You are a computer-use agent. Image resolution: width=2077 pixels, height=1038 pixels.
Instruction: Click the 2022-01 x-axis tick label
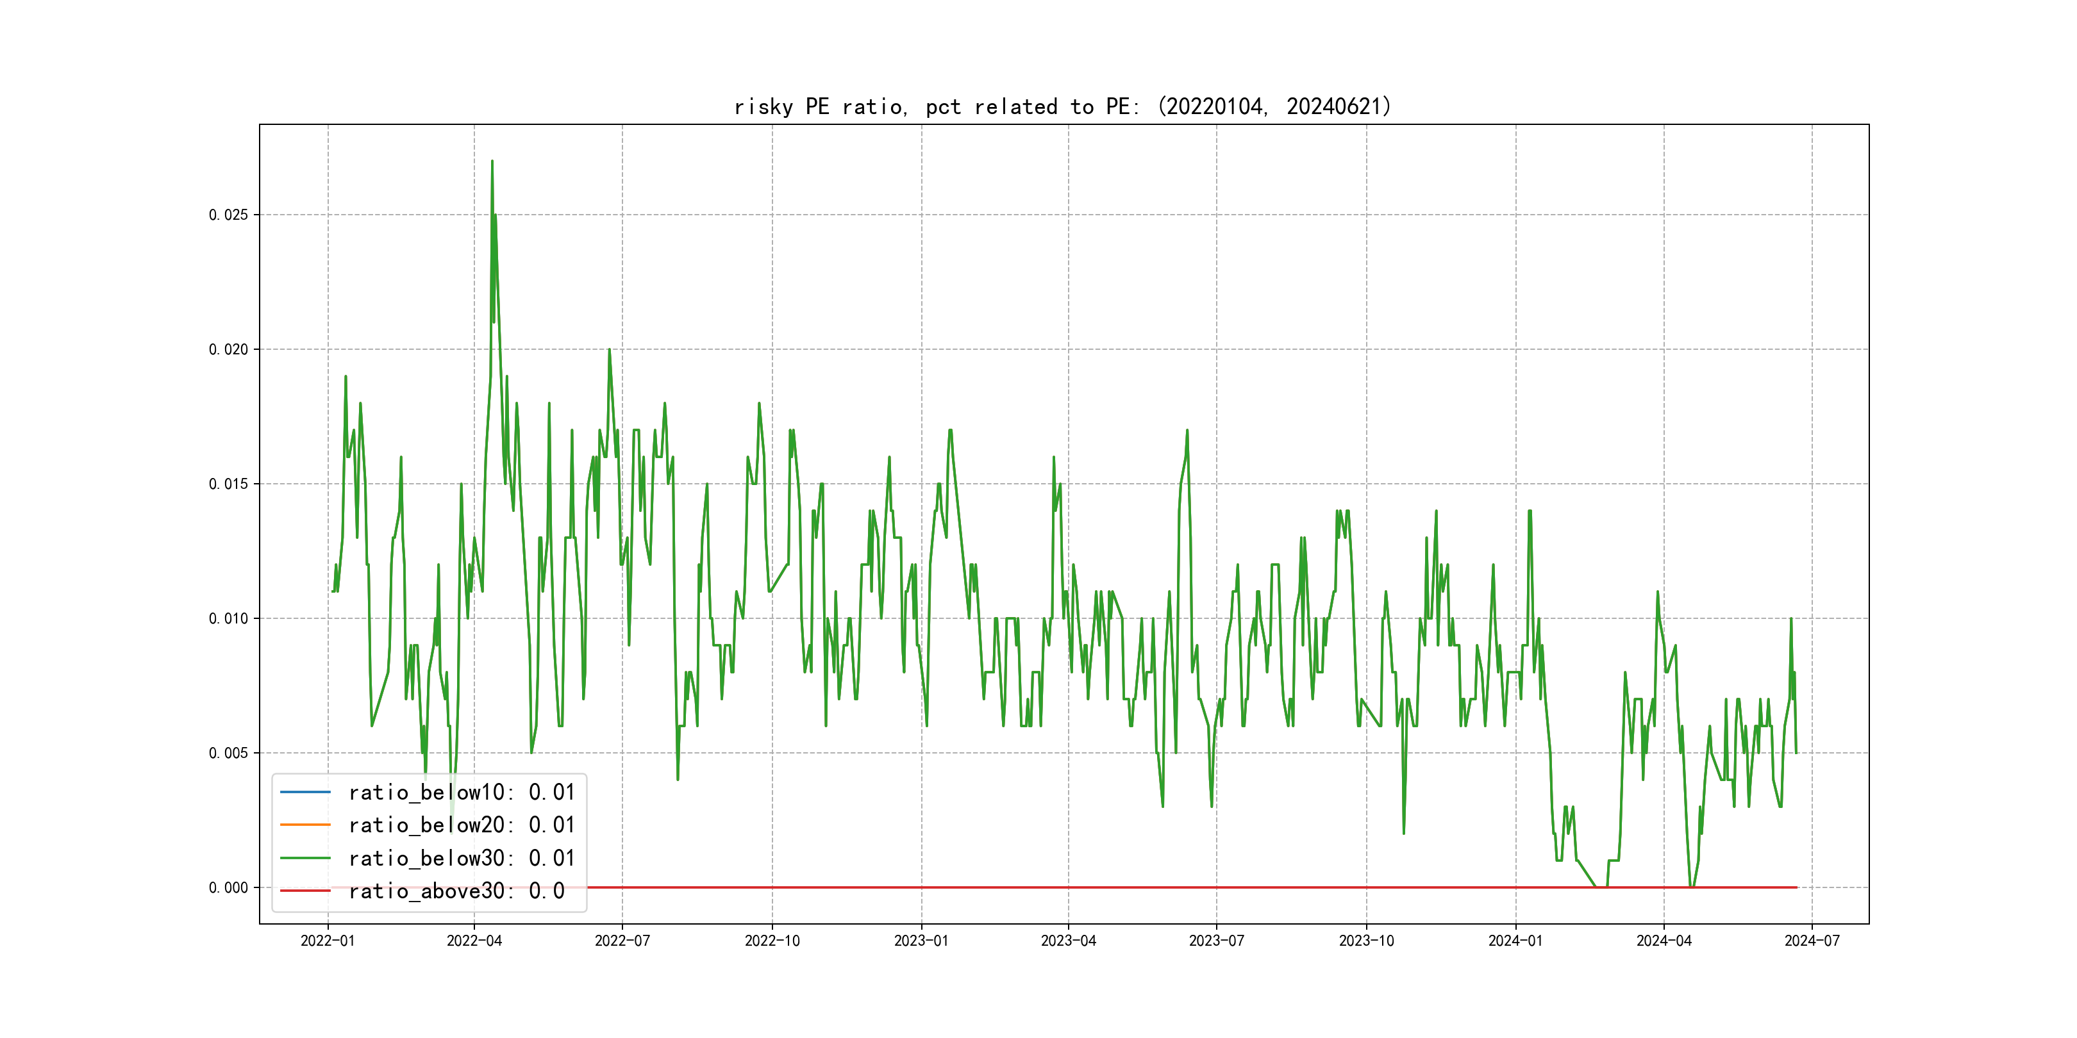pos(328,941)
